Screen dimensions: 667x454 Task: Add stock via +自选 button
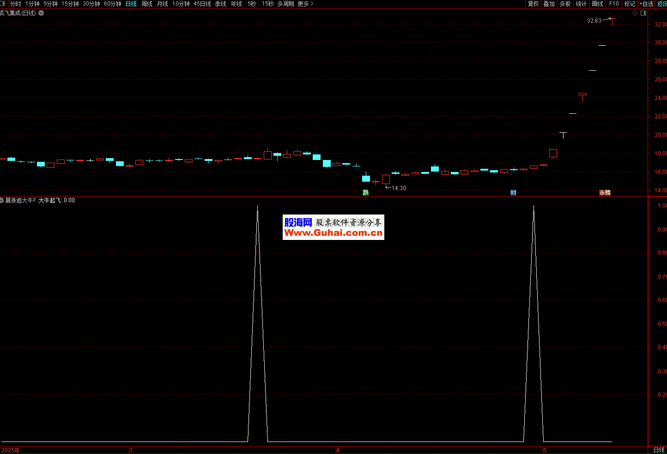[x=647, y=4]
